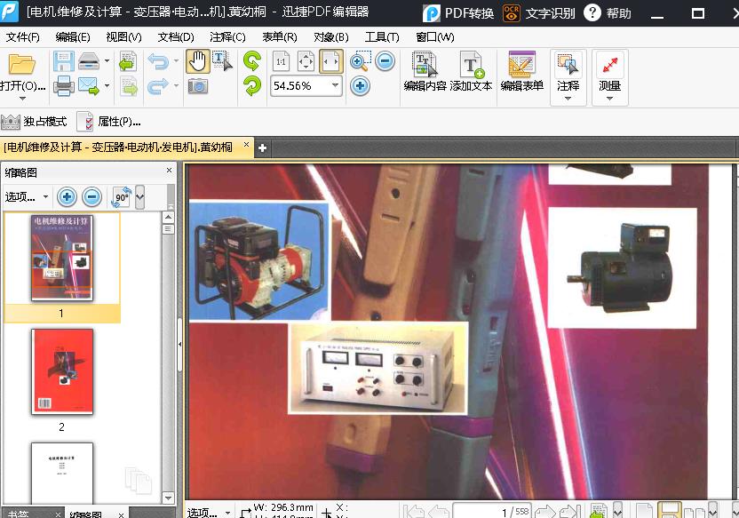Click the snapshot camera tool

coord(197,86)
